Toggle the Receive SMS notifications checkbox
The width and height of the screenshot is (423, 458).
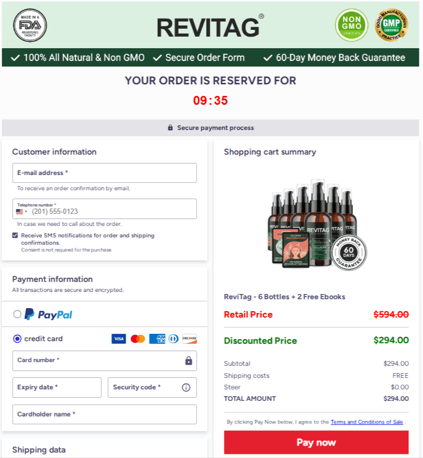[x=15, y=235]
